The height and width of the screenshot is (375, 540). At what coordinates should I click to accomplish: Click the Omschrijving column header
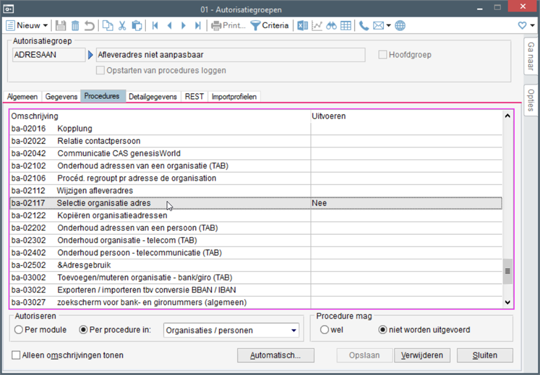click(x=34, y=116)
